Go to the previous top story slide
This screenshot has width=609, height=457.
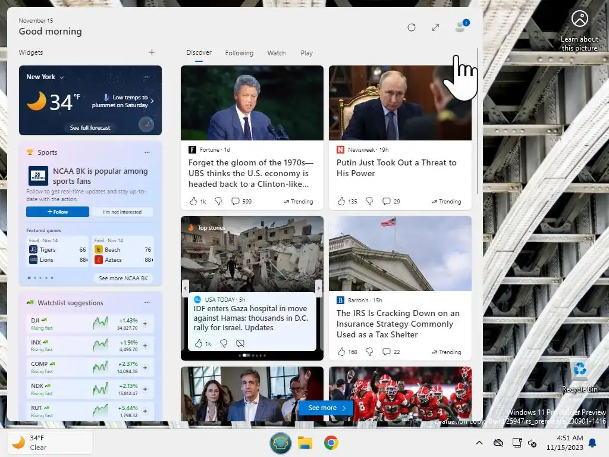pos(186,288)
